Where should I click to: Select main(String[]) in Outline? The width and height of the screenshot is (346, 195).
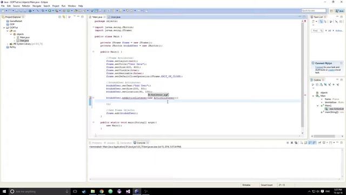pos(331,112)
